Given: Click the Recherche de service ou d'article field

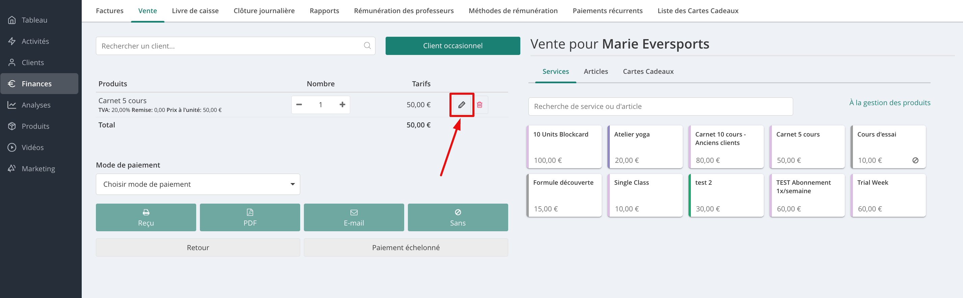Looking at the screenshot, I should click(x=660, y=107).
